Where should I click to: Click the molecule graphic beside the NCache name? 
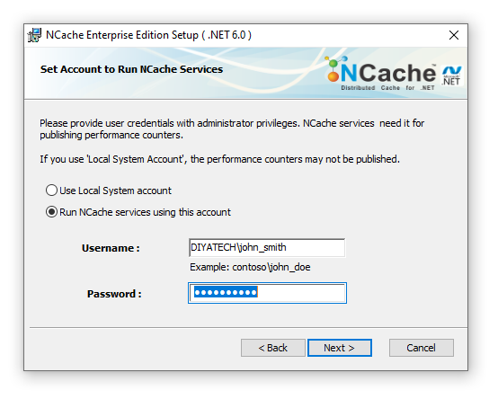[334, 68]
